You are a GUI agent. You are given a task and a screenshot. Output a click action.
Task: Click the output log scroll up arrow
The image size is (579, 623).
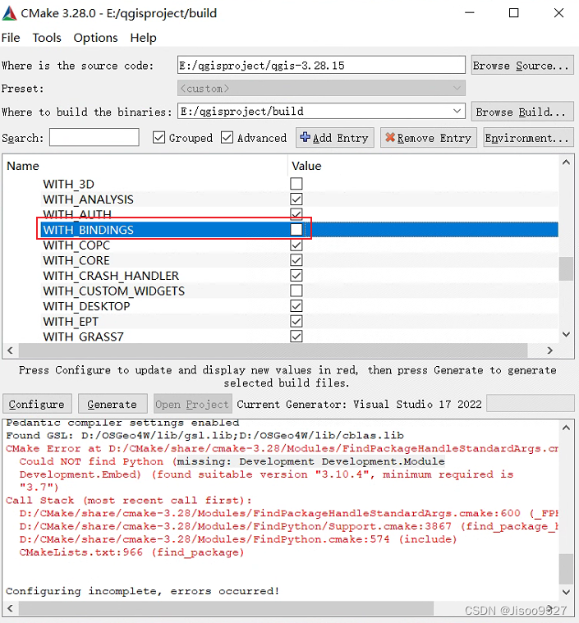566,428
